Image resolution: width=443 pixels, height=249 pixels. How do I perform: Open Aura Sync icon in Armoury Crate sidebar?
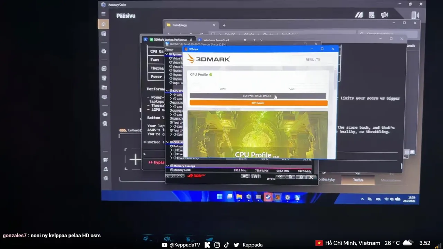tap(104, 51)
